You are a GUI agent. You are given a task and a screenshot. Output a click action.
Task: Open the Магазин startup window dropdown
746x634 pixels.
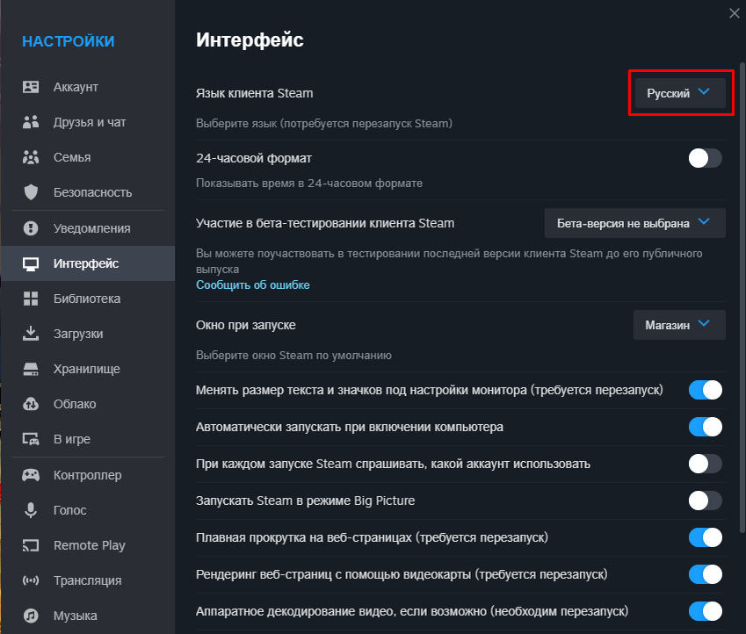pos(679,325)
